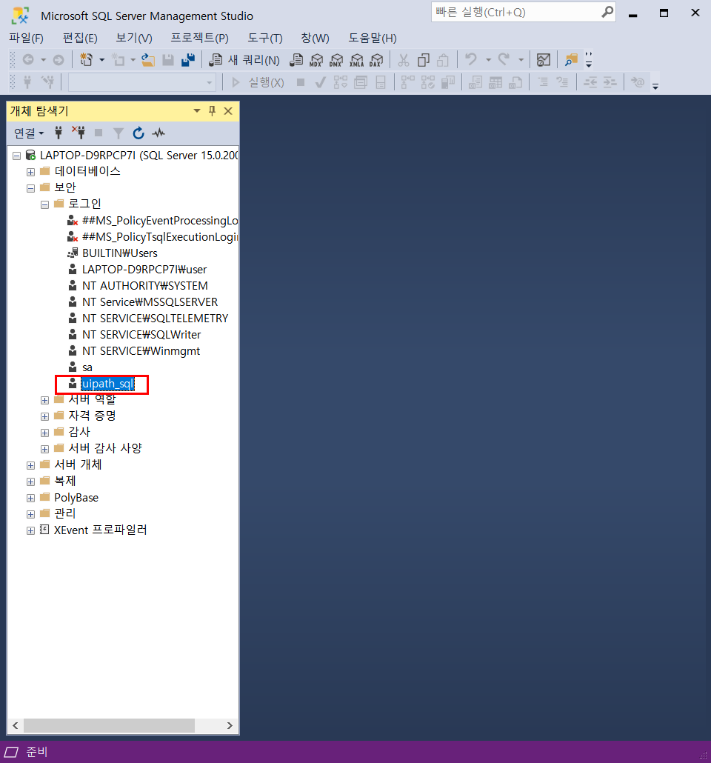Select the LAPTOP-D9RPCP7I\user login
The height and width of the screenshot is (763, 711).
click(x=144, y=270)
